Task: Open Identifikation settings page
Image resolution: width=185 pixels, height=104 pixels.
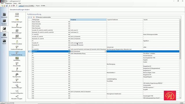Action: 17,59
